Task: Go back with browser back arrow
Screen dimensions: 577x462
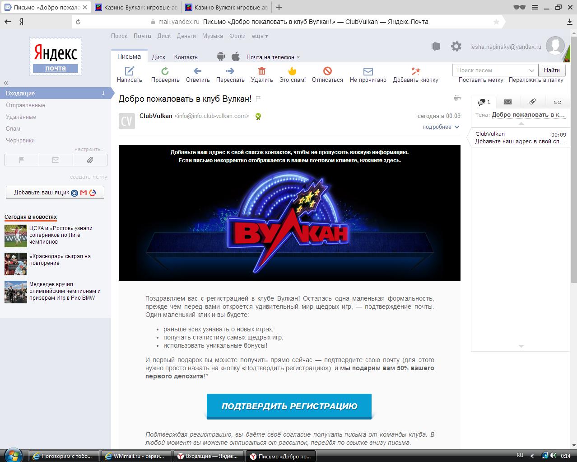Action: (8, 22)
